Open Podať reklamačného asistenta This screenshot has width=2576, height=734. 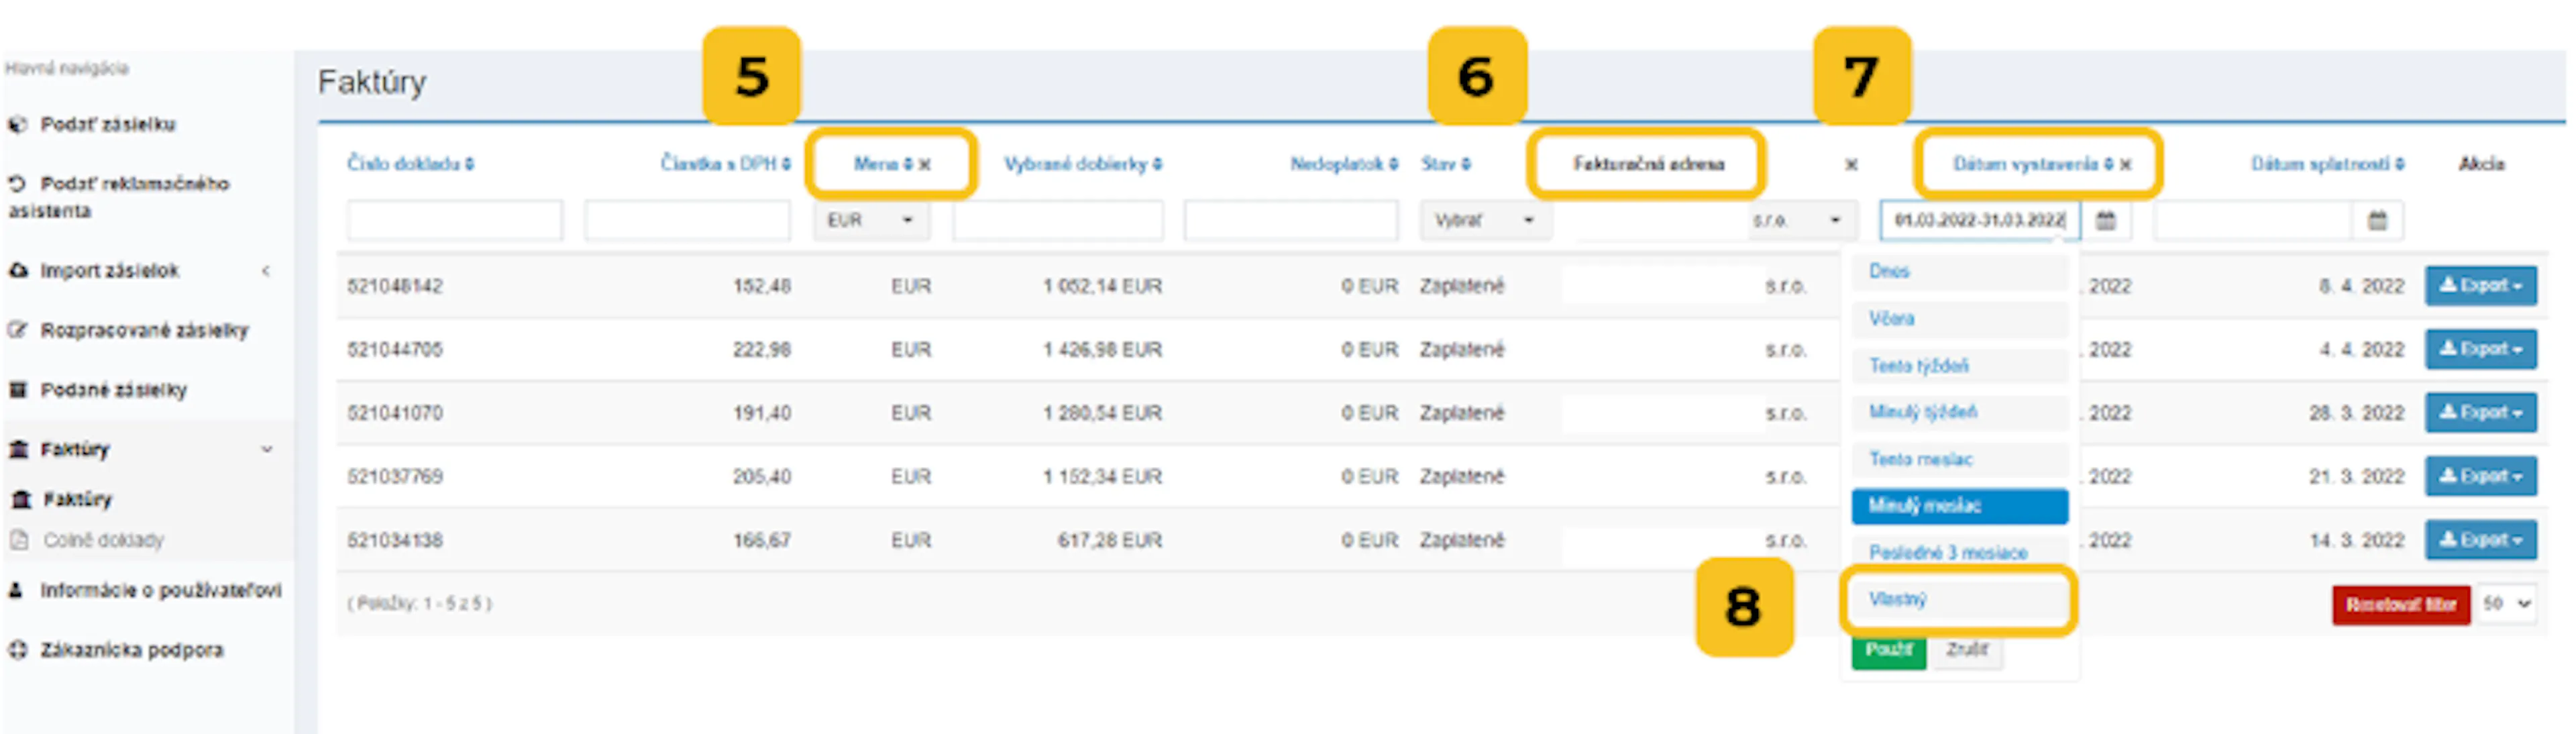tap(119, 197)
